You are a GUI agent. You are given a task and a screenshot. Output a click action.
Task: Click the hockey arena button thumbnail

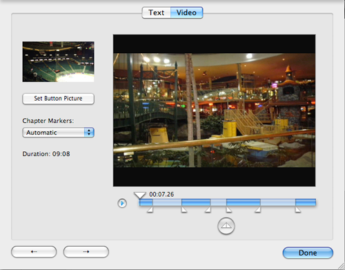pyautogui.click(x=58, y=61)
